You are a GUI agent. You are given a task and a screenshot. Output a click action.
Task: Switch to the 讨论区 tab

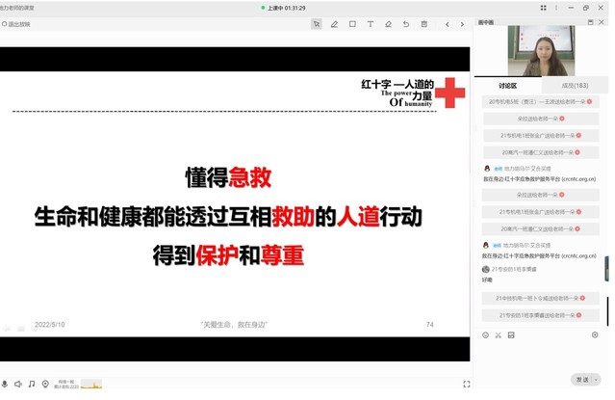point(508,86)
